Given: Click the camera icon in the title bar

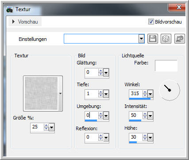Looking at the screenshot, I should (x=10, y=10).
